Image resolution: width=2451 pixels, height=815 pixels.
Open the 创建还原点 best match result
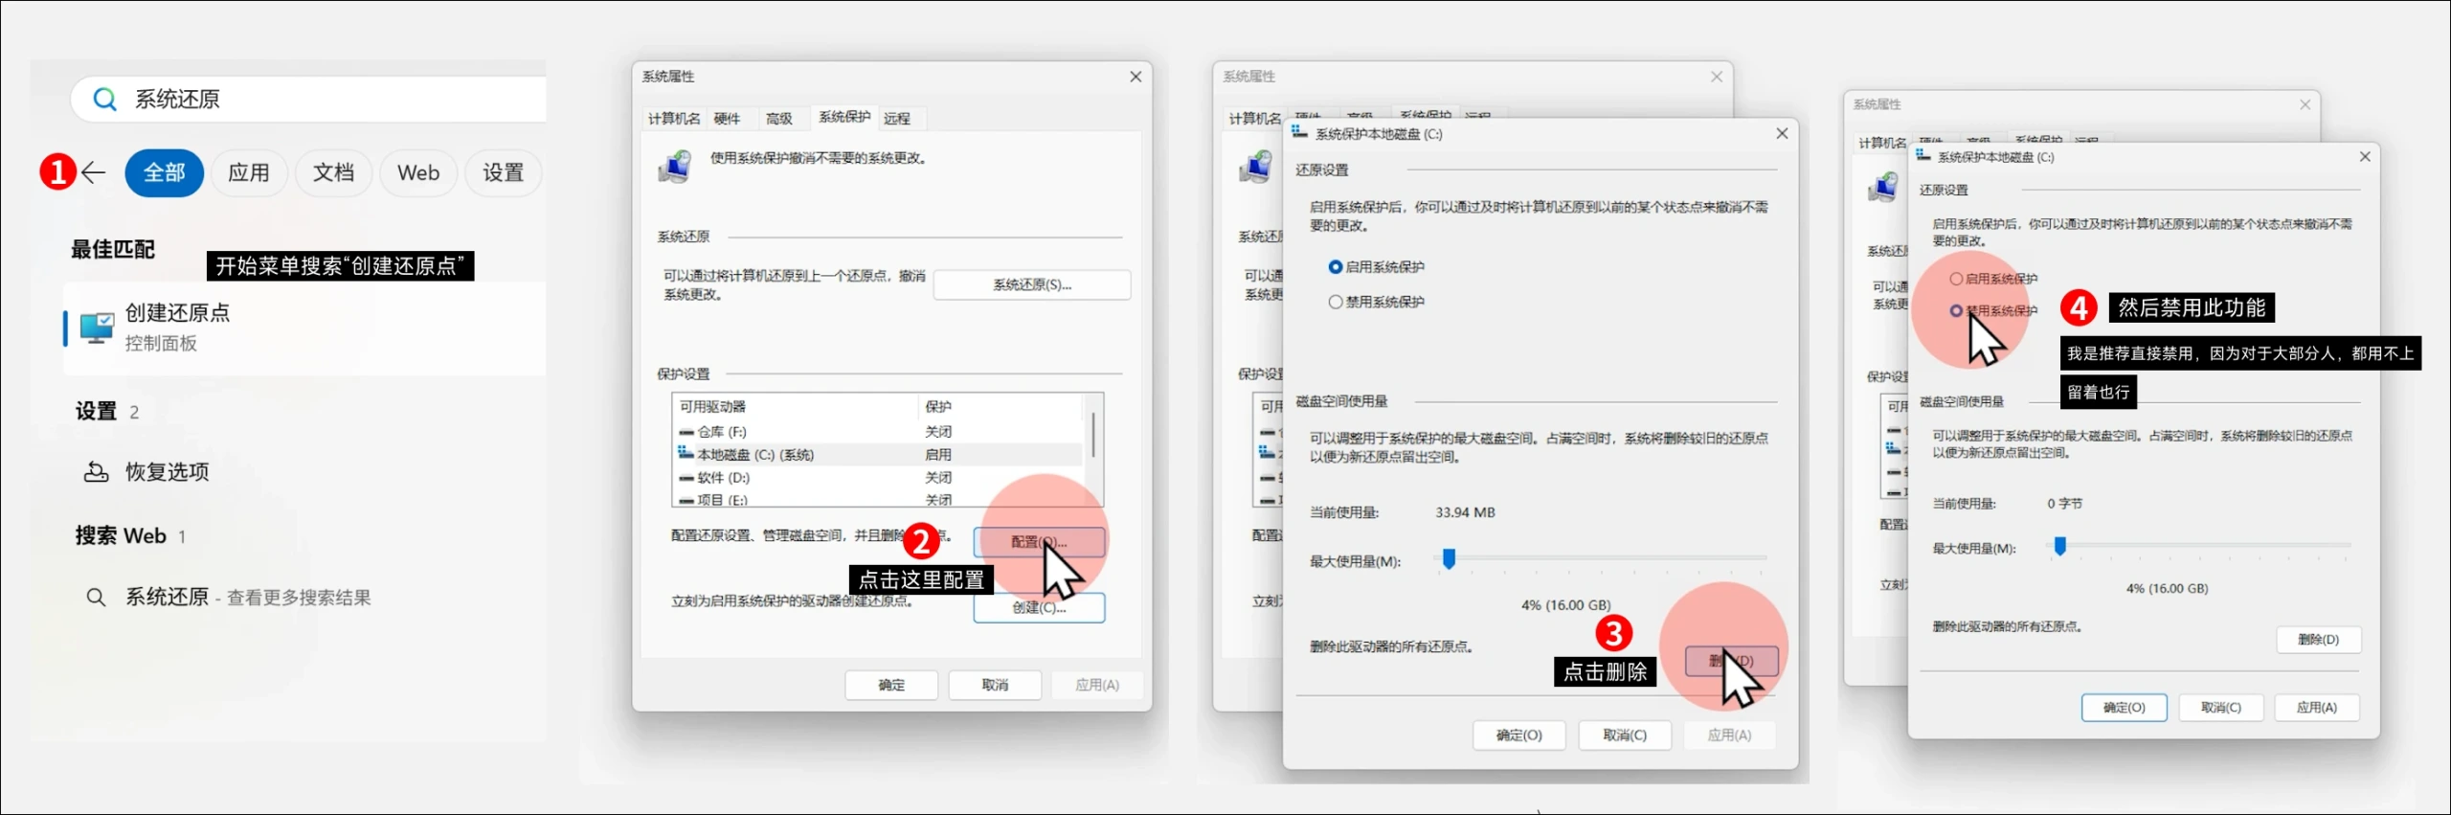pyautogui.click(x=304, y=328)
